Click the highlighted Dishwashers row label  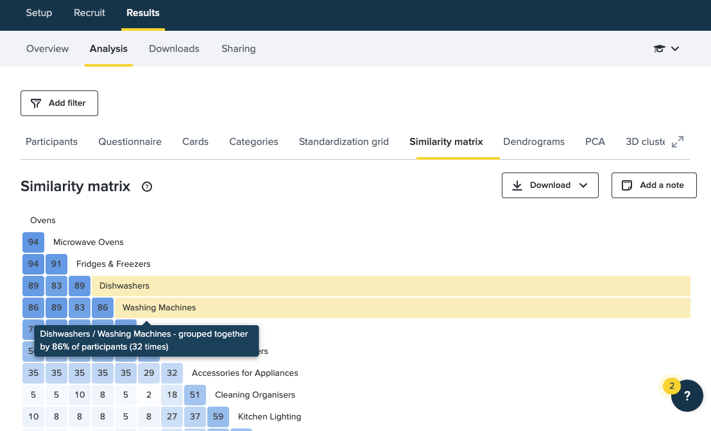[x=124, y=286]
